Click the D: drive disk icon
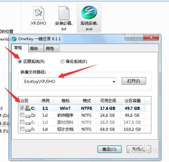 28,116
